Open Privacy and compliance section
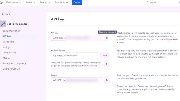The image size is (180, 101). [x=14, y=63]
